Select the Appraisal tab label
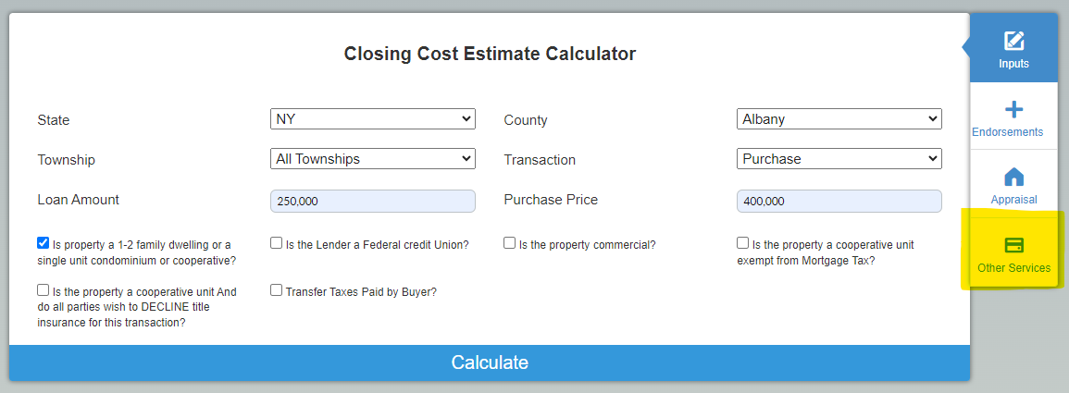Screen dimensions: 1069x393 click(x=1013, y=201)
